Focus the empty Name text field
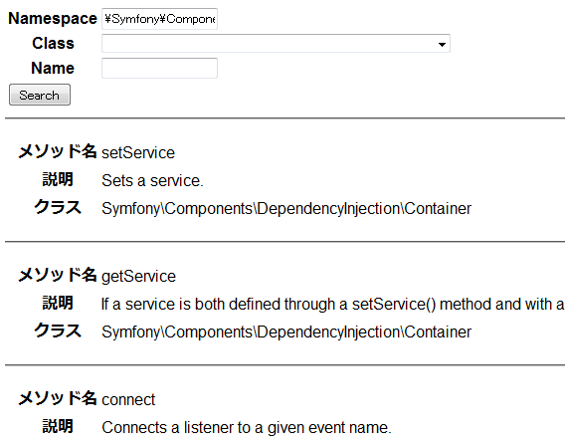The width and height of the screenshot is (565, 443). pos(159,68)
